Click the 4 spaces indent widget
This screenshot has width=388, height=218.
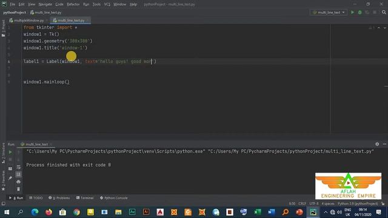(328, 203)
